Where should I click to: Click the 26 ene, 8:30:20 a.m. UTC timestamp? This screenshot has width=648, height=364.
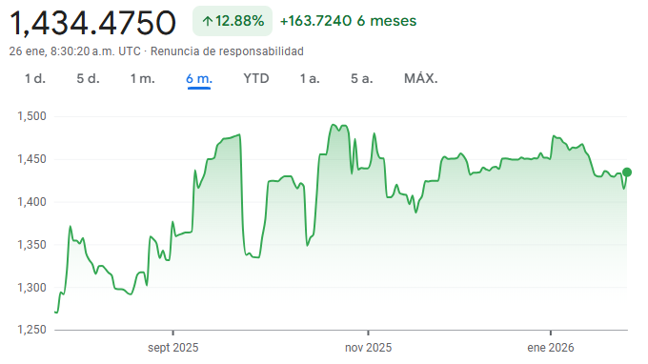coord(74,51)
